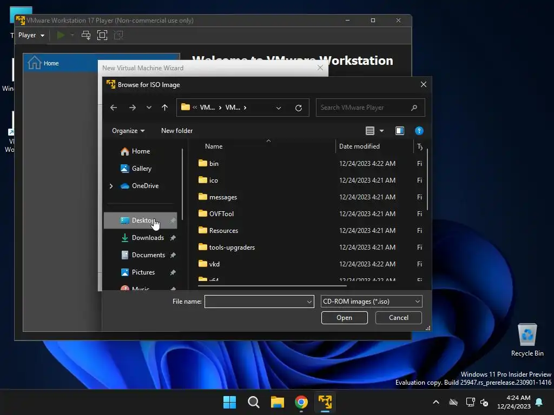Image resolution: width=554 pixels, height=415 pixels.
Task: Select the vkd folder
Action: (214, 264)
